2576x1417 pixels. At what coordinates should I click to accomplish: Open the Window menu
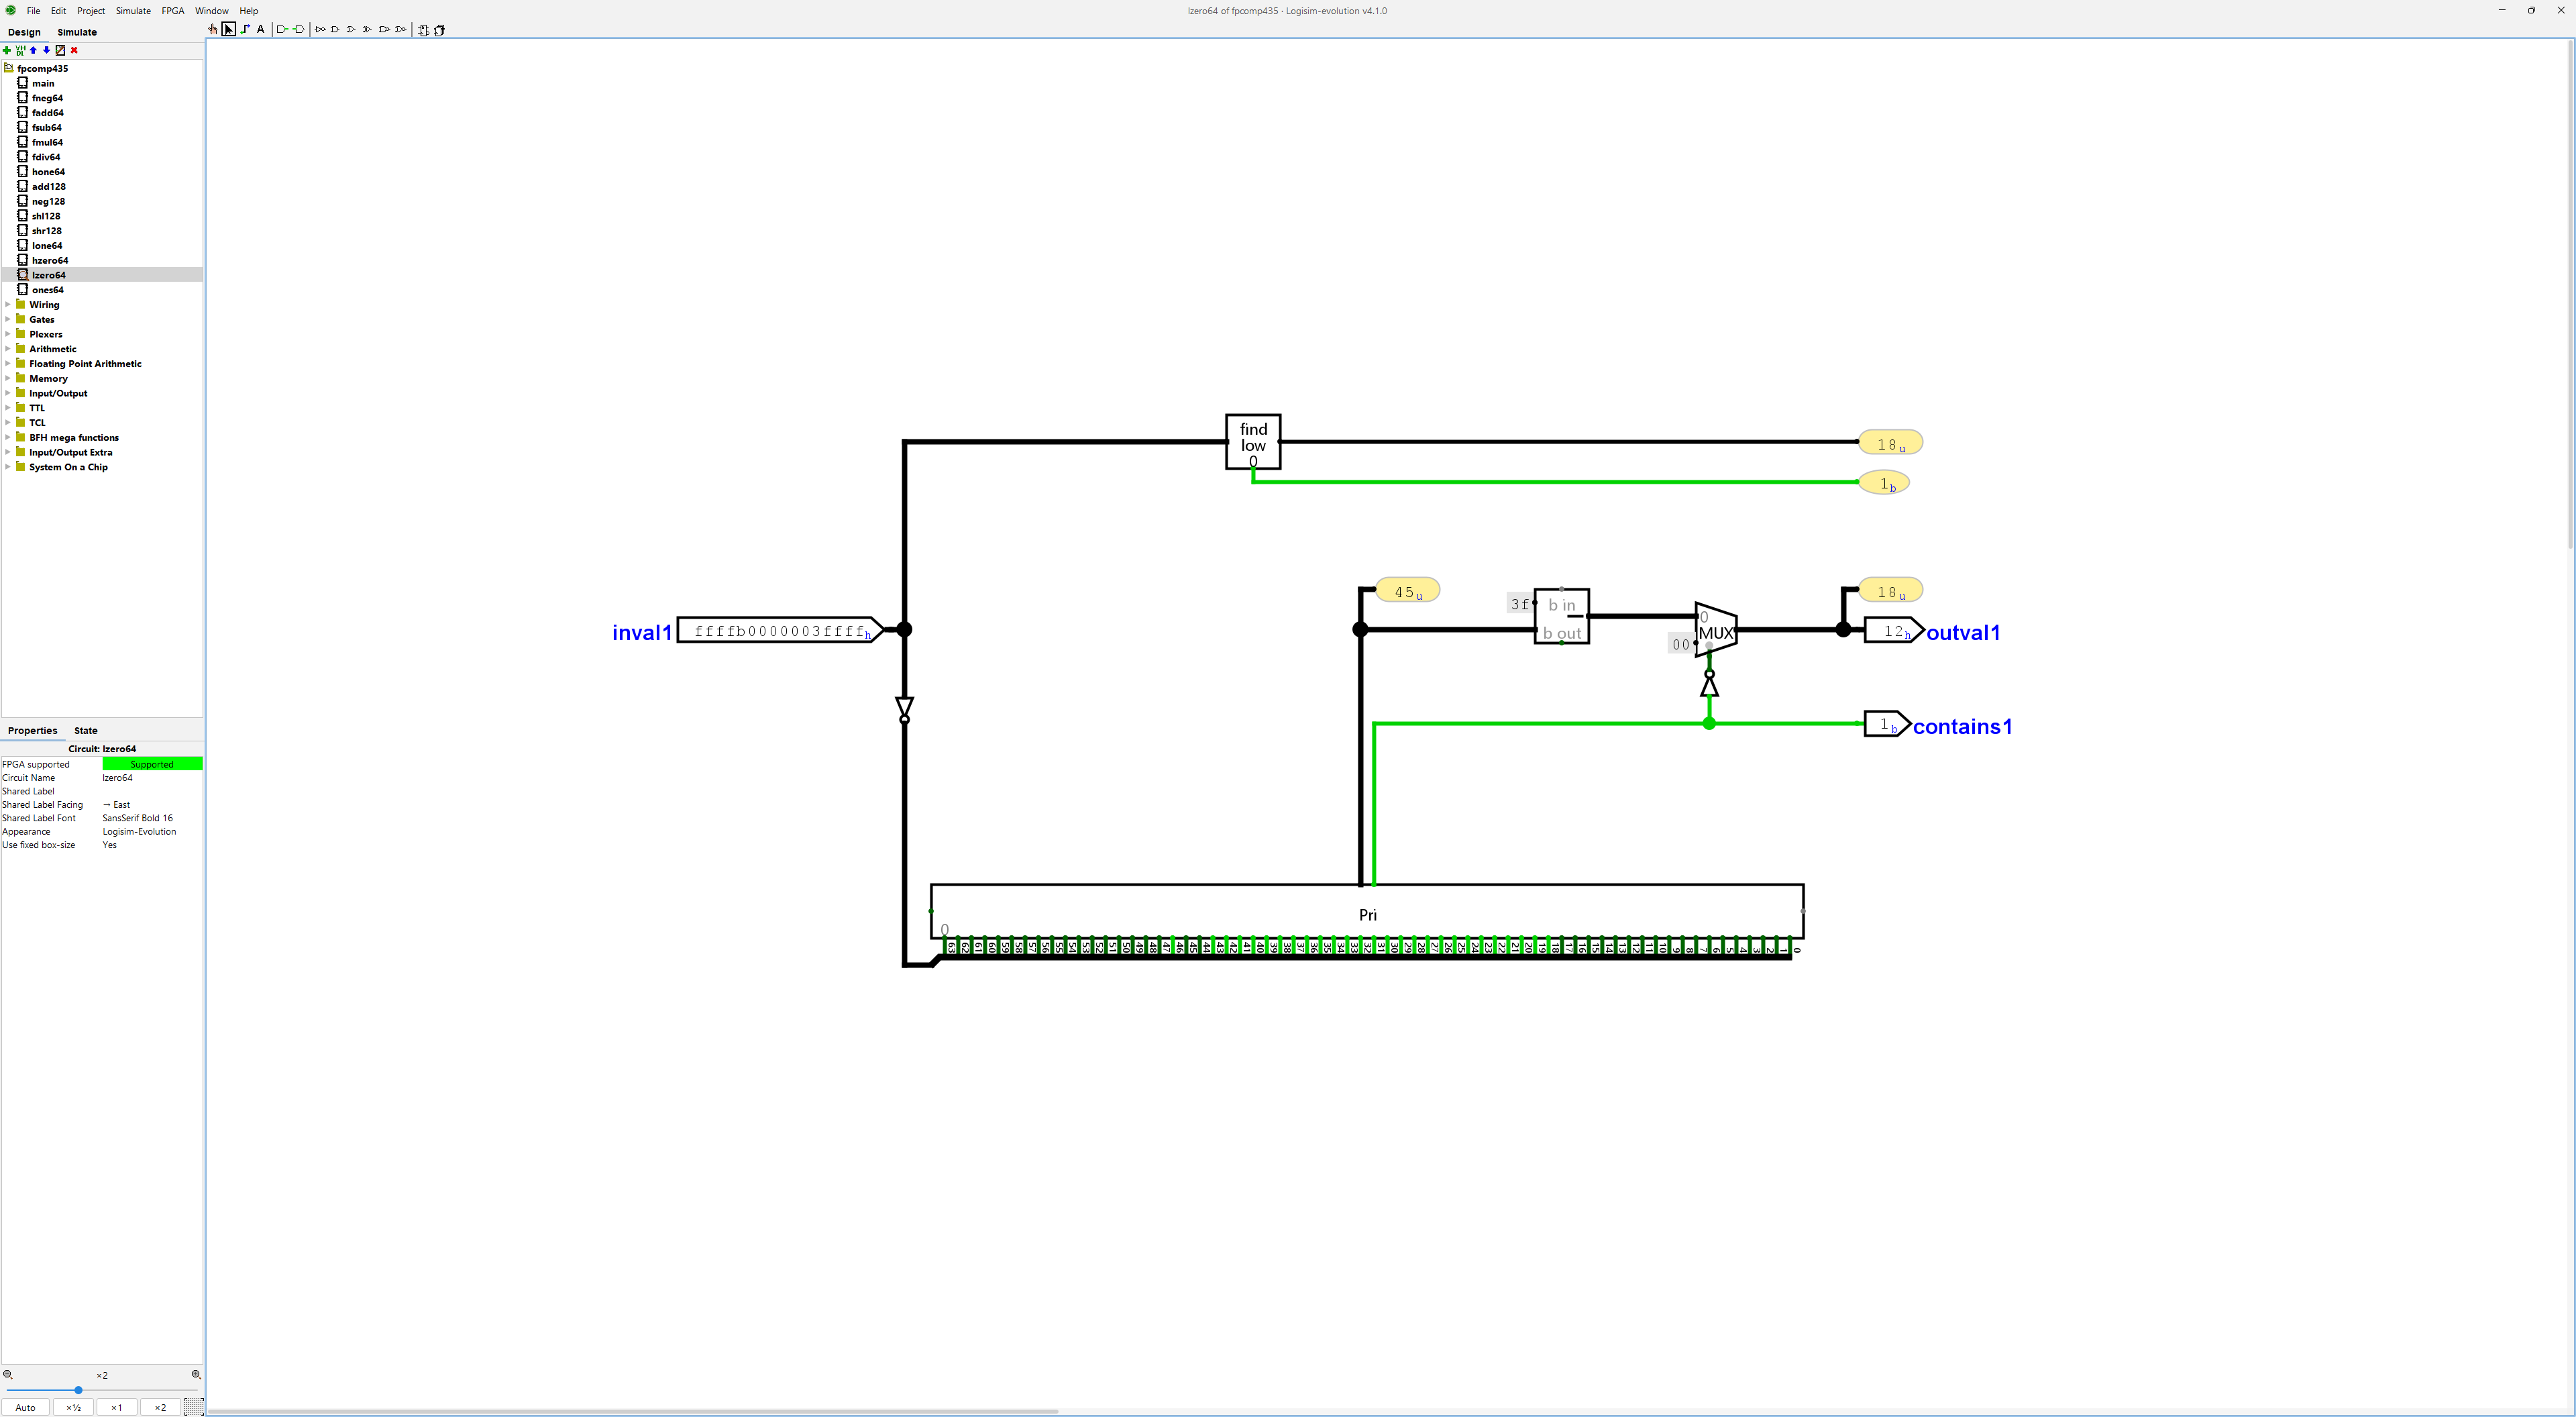[212, 11]
